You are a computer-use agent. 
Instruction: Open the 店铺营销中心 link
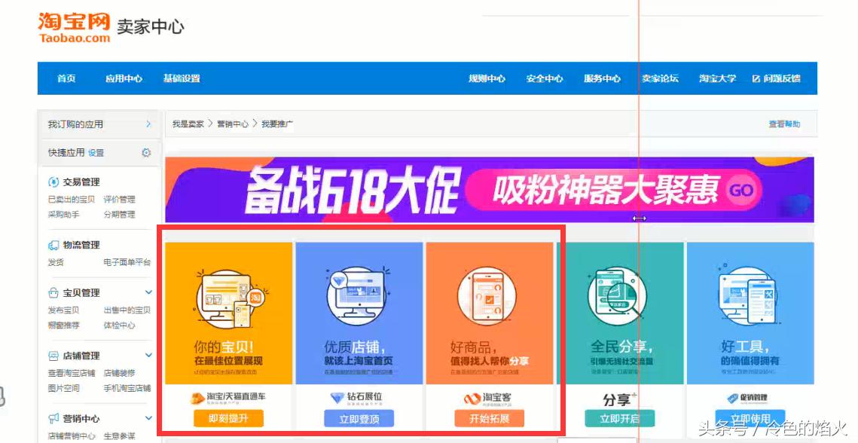[72, 436]
